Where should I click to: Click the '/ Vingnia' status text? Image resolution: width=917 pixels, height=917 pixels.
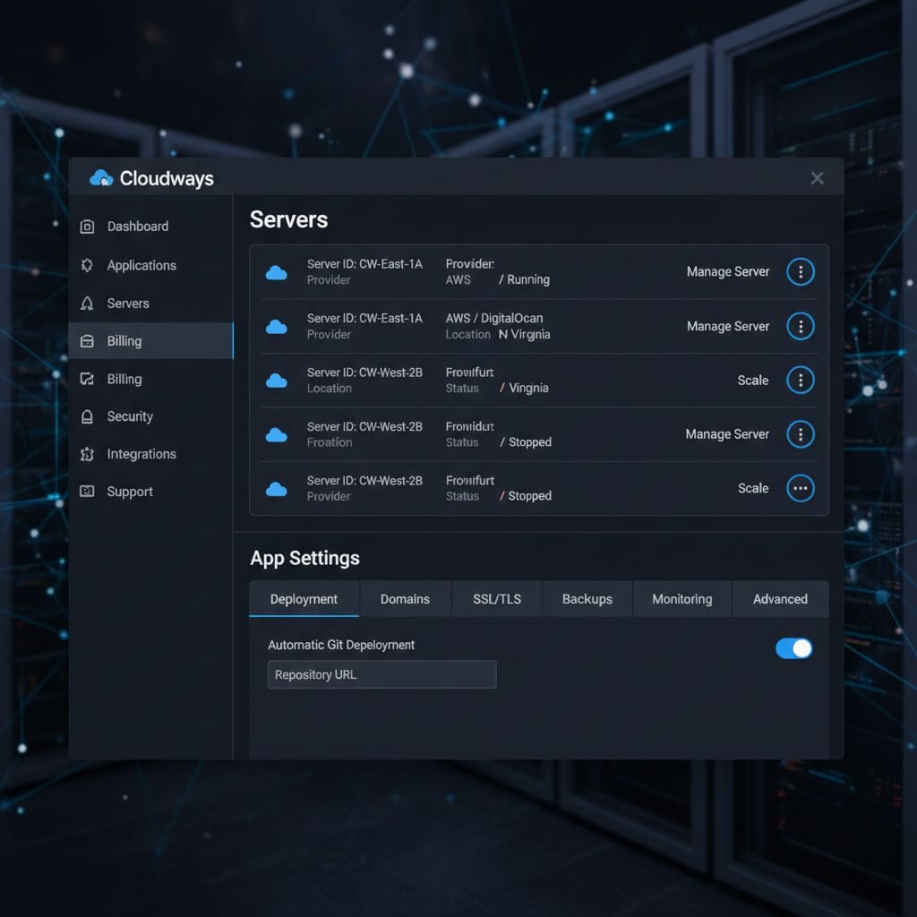(524, 389)
